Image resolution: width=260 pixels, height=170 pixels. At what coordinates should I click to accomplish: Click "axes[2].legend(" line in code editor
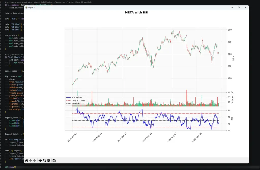[x=13, y=151]
